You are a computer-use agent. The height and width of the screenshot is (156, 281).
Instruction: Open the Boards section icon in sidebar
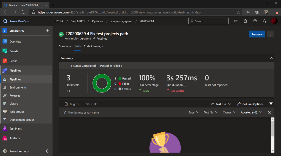point(5,51)
